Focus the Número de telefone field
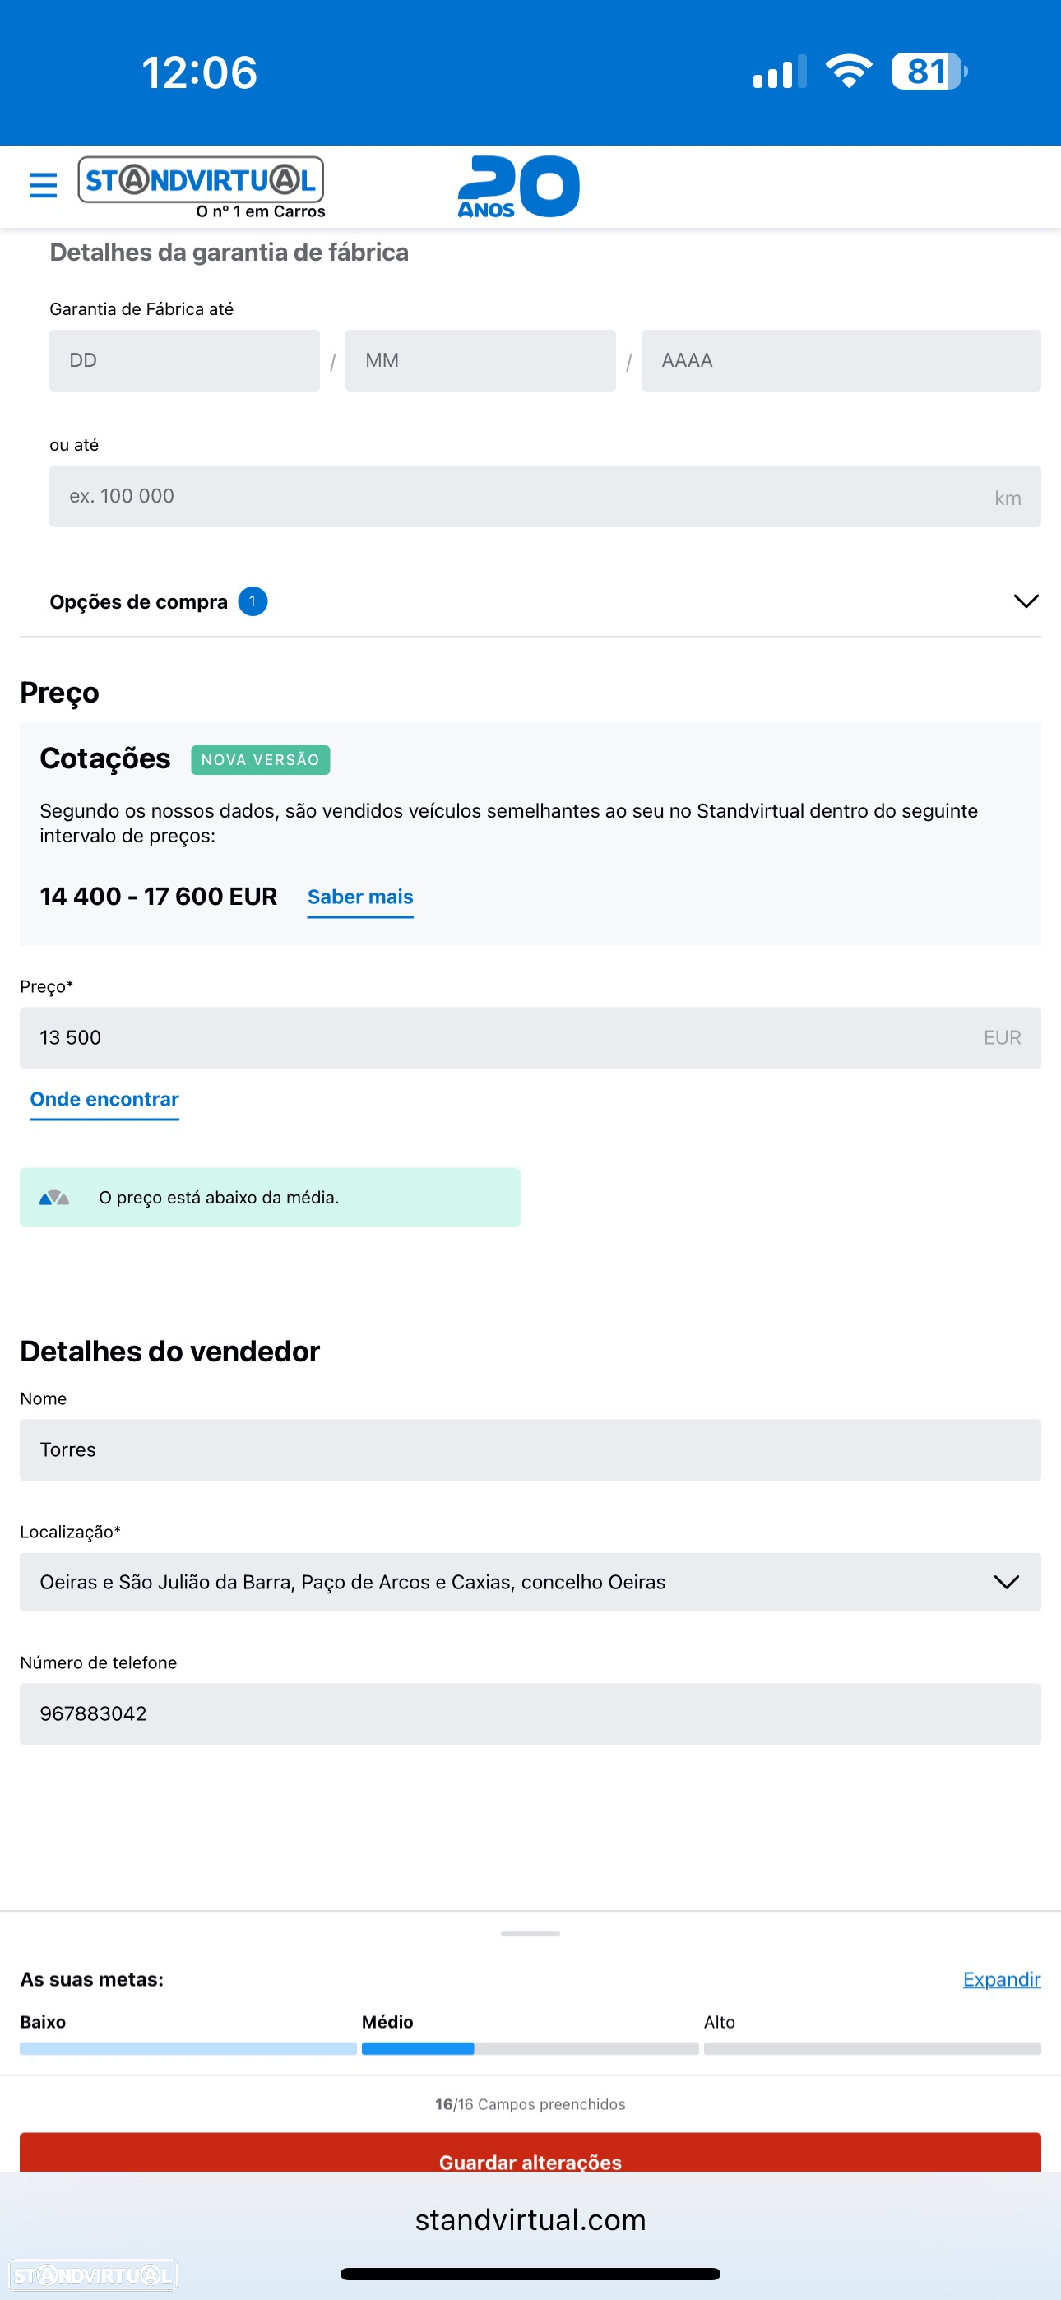This screenshot has height=2300, width=1061. tap(530, 1714)
